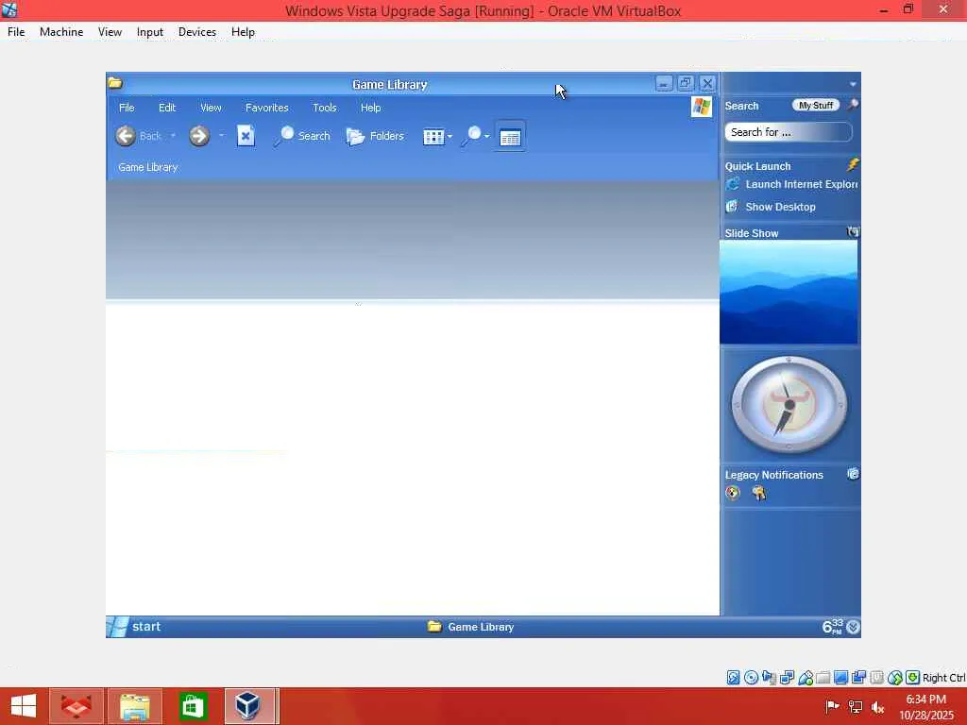Click the guest taskbar clock showing 6:33
Viewport: 967px width, 725px height.
pos(833,627)
